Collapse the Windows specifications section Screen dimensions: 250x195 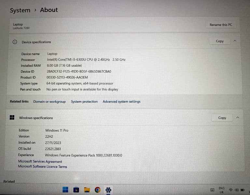[x=237, y=118]
